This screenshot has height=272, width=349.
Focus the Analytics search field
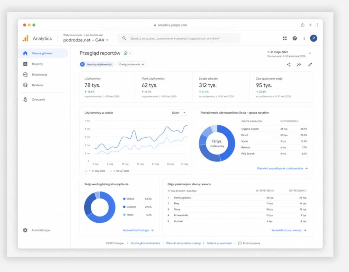click(x=179, y=38)
